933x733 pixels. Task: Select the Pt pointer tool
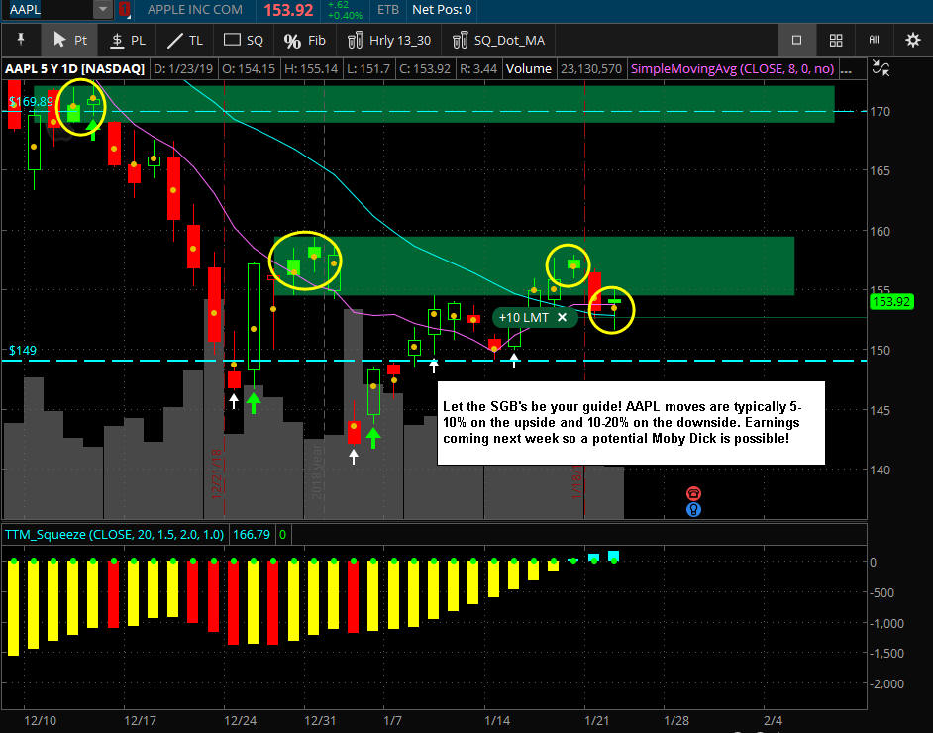coord(70,40)
